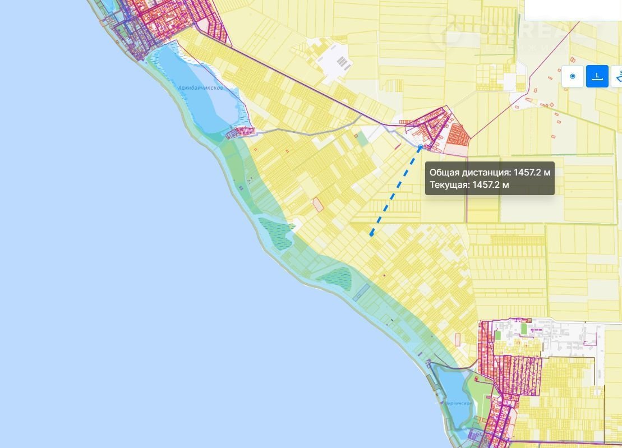
Task: Click the middle of the dashed blue measurement line
Action: (396, 191)
